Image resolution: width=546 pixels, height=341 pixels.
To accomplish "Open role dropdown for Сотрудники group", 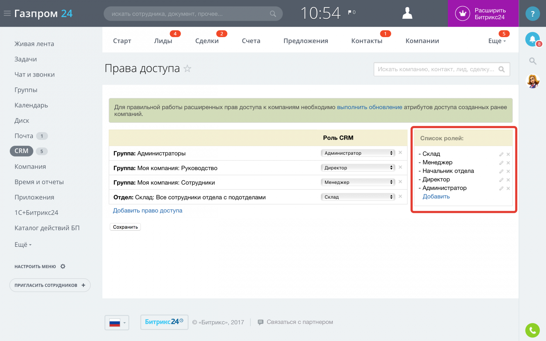I will pyautogui.click(x=358, y=182).
